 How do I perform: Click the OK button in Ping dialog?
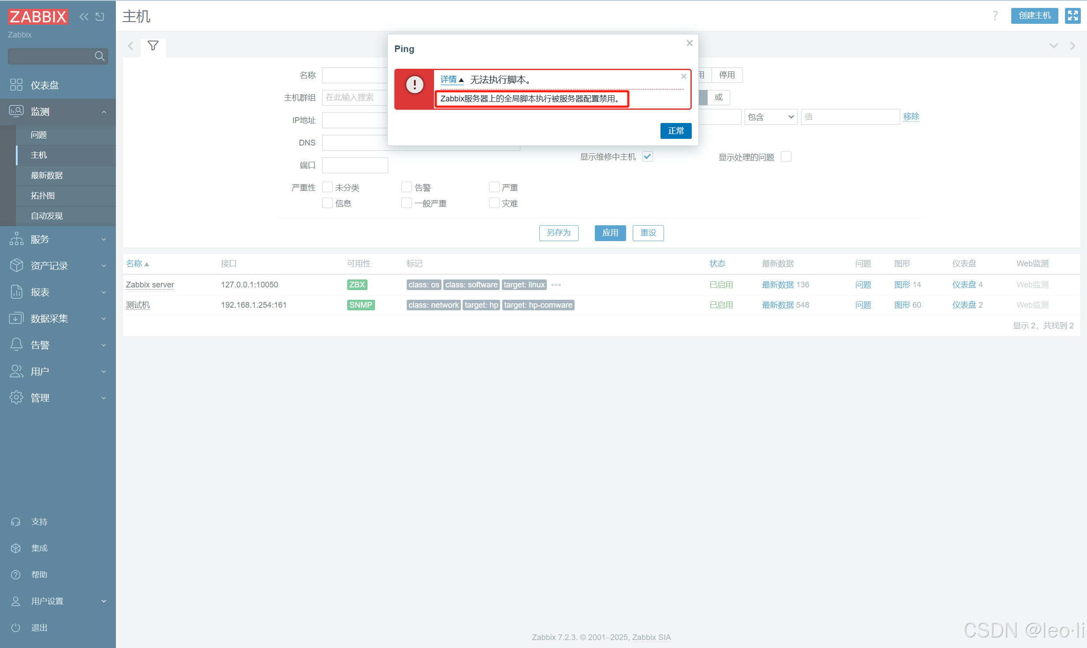tap(675, 131)
